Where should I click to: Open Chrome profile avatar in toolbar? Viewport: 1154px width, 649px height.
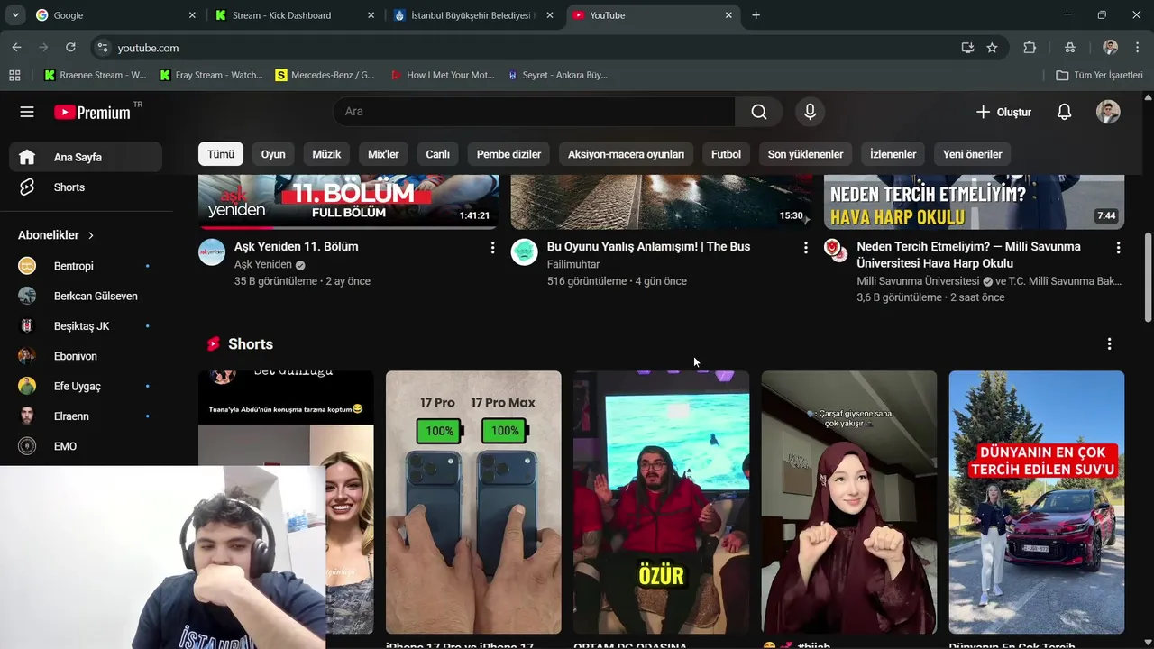click(x=1110, y=48)
